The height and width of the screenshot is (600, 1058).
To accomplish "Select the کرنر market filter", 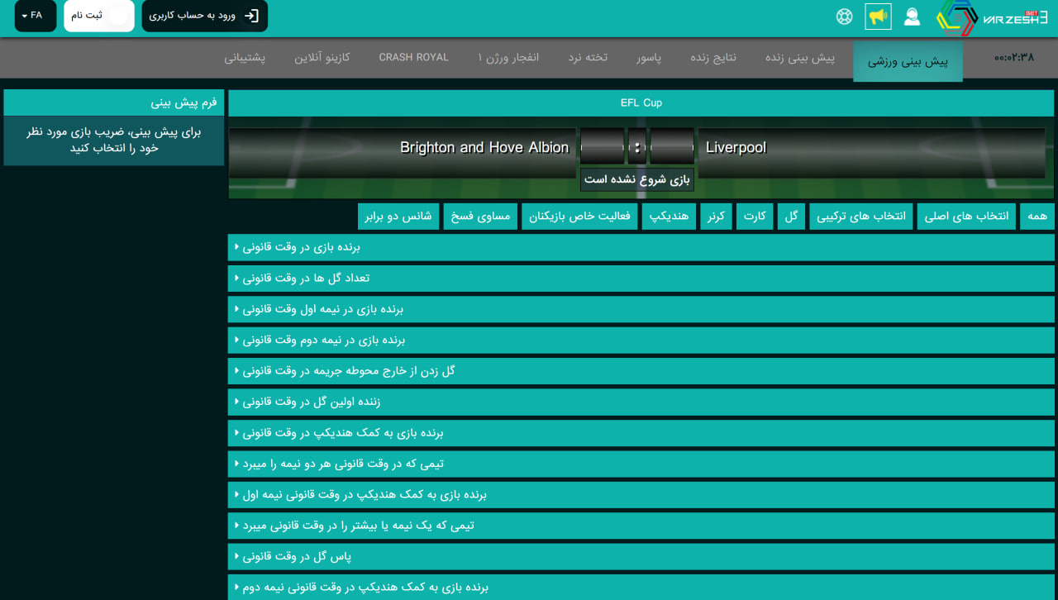I will pos(715,217).
